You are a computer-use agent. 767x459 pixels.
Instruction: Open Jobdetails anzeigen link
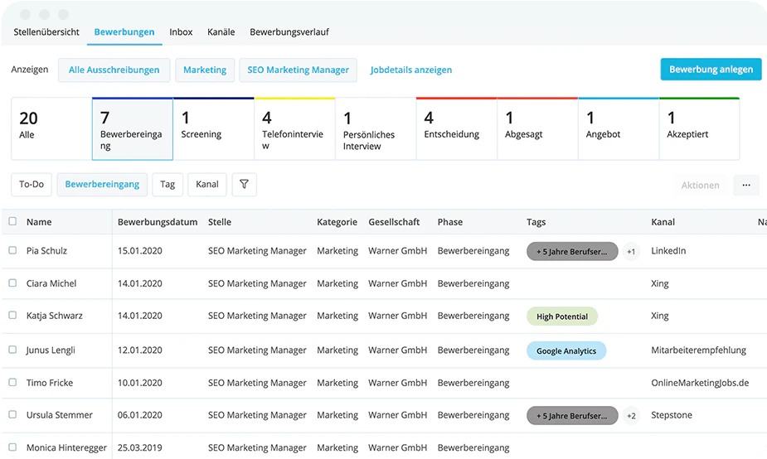[x=411, y=70]
